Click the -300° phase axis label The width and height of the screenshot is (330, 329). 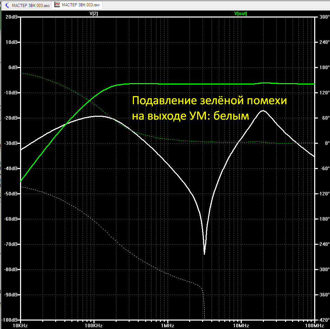click(x=324, y=269)
